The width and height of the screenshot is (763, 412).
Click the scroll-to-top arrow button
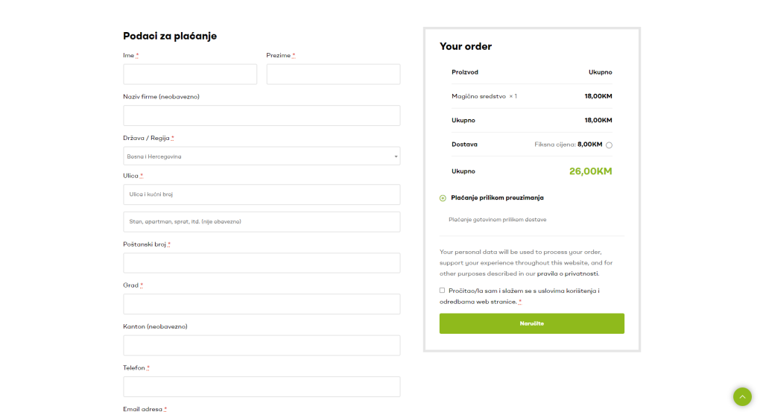pos(742,396)
